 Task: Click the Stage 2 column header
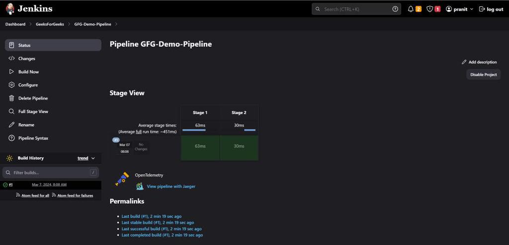(x=239, y=113)
